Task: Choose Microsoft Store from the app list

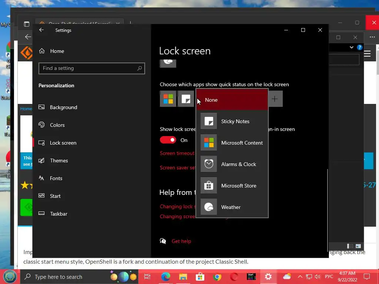Action: [232, 186]
